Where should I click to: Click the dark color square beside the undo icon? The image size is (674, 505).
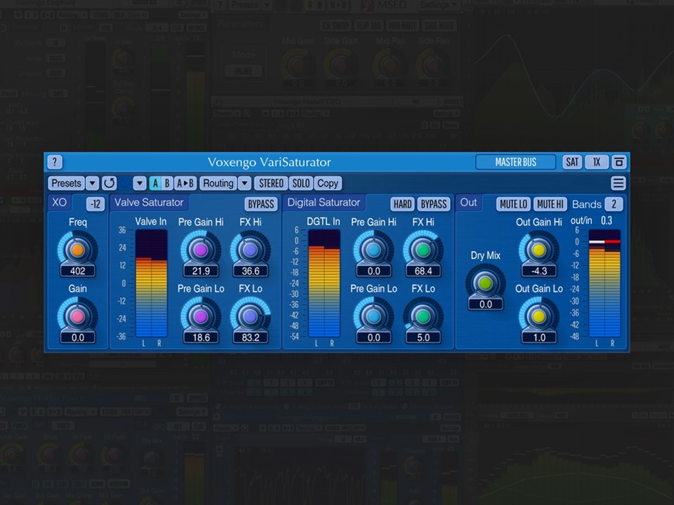click(125, 183)
